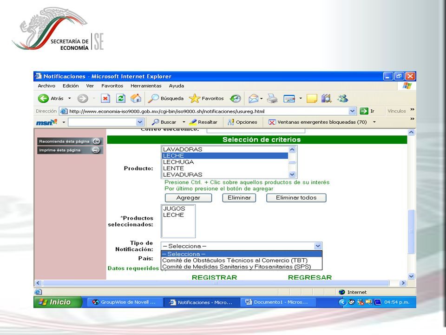Click the Imprime ésta página button

pos(70,150)
